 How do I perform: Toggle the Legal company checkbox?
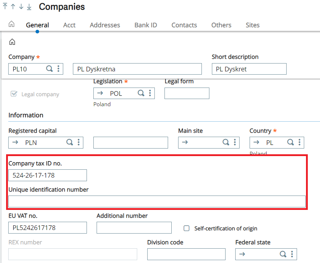pos(14,94)
